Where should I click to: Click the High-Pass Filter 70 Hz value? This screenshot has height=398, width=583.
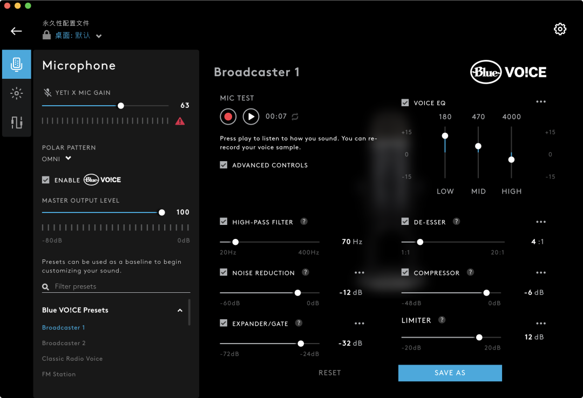coord(352,242)
